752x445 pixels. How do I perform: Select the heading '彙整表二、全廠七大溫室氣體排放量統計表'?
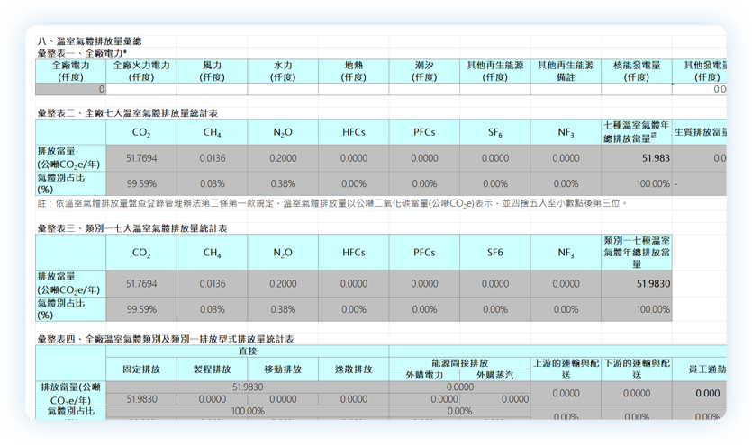click(x=128, y=113)
